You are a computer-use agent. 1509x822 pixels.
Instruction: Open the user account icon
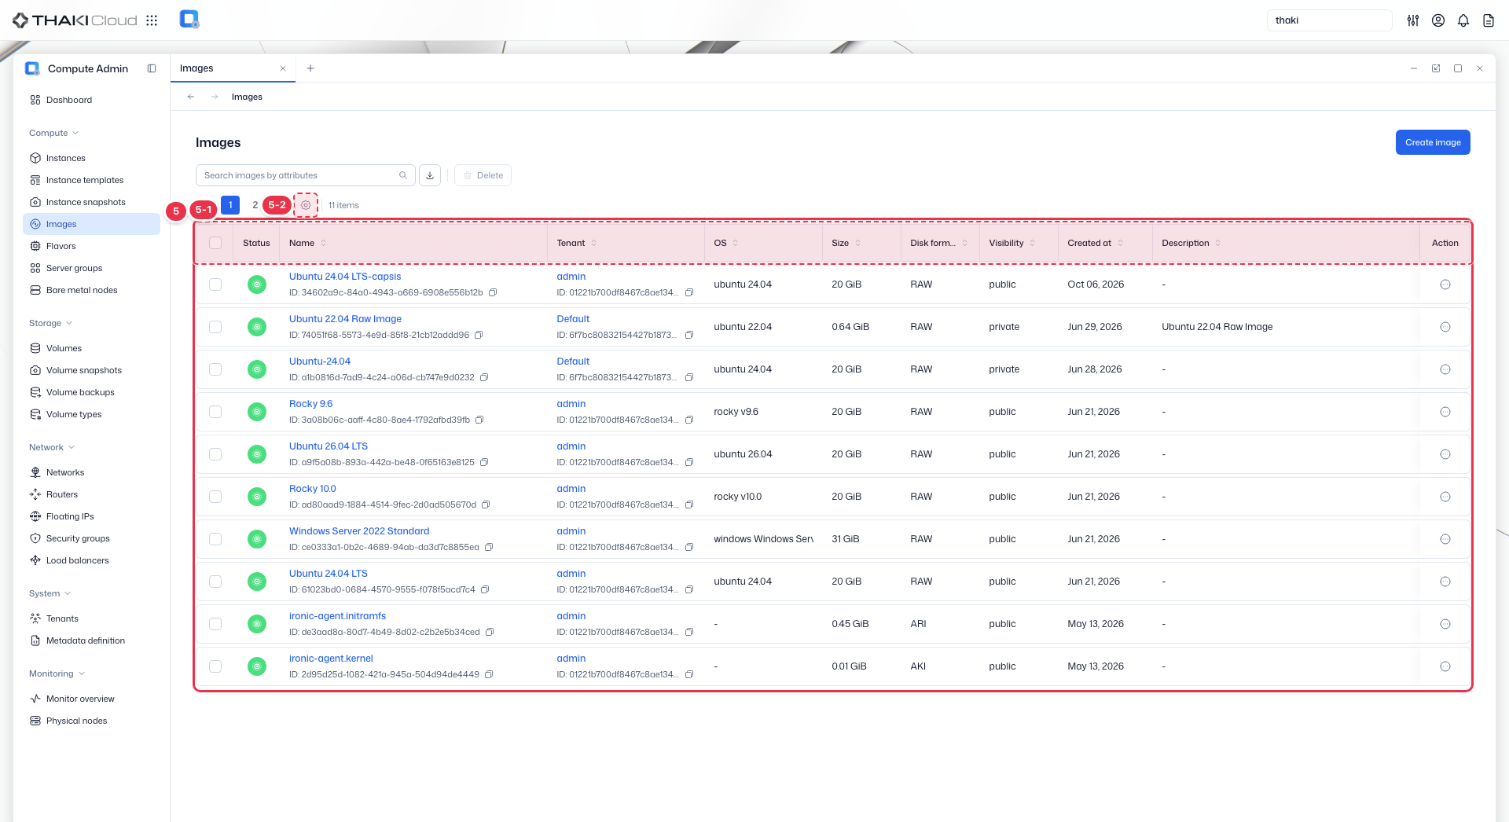pyautogui.click(x=1438, y=20)
